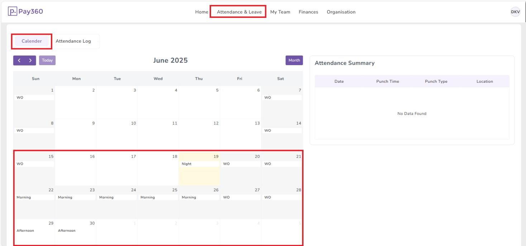Select WO entry on June 21
The height and width of the screenshot is (246, 526).
point(282,164)
